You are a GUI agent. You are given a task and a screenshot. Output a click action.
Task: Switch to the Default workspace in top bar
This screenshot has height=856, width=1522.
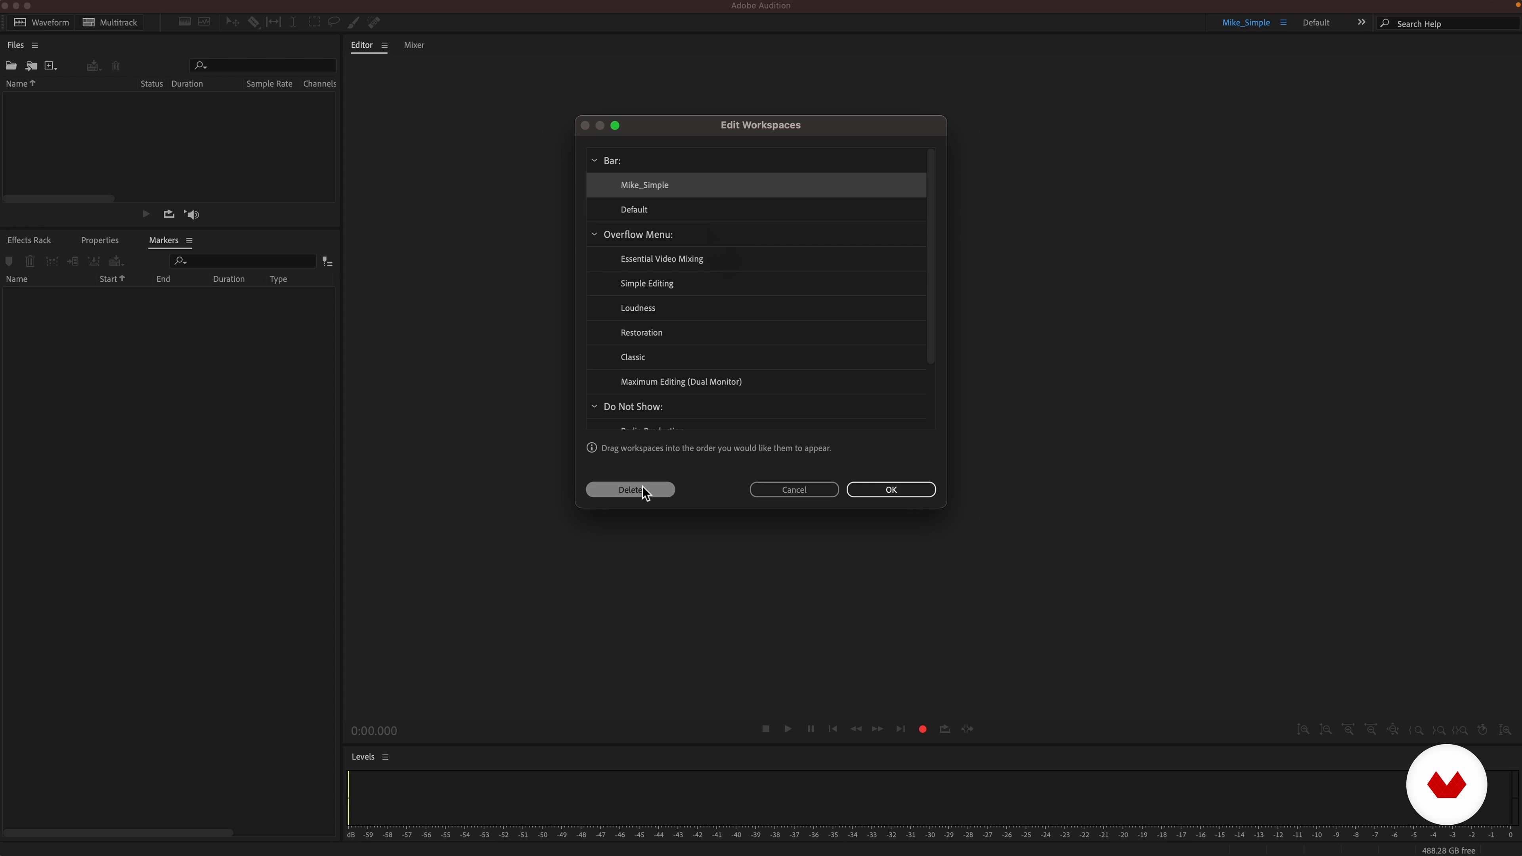tap(1316, 23)
